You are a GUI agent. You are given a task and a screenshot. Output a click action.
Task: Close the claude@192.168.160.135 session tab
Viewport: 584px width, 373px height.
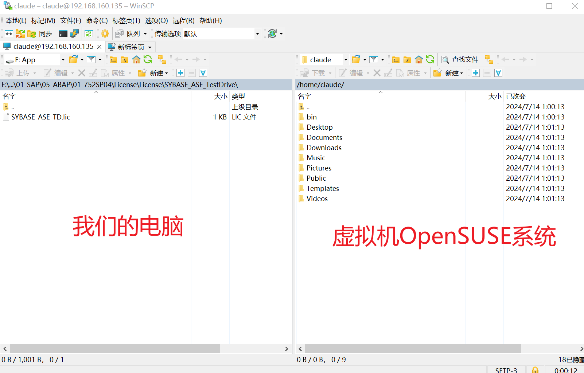click(99, 47)
